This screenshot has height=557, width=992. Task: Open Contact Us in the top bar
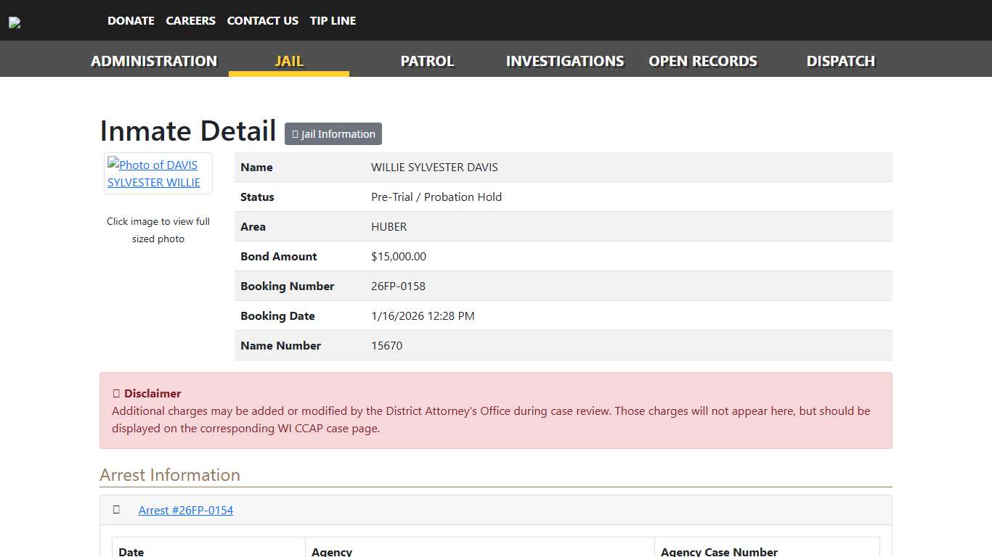(262, 21)
